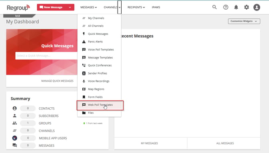The image size is (269, 153).
Task: Click the Subscribers icon in Summary
Action: coord(14,116)
